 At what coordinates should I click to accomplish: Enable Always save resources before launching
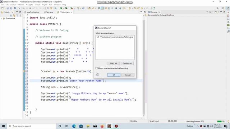pos(97,68)
